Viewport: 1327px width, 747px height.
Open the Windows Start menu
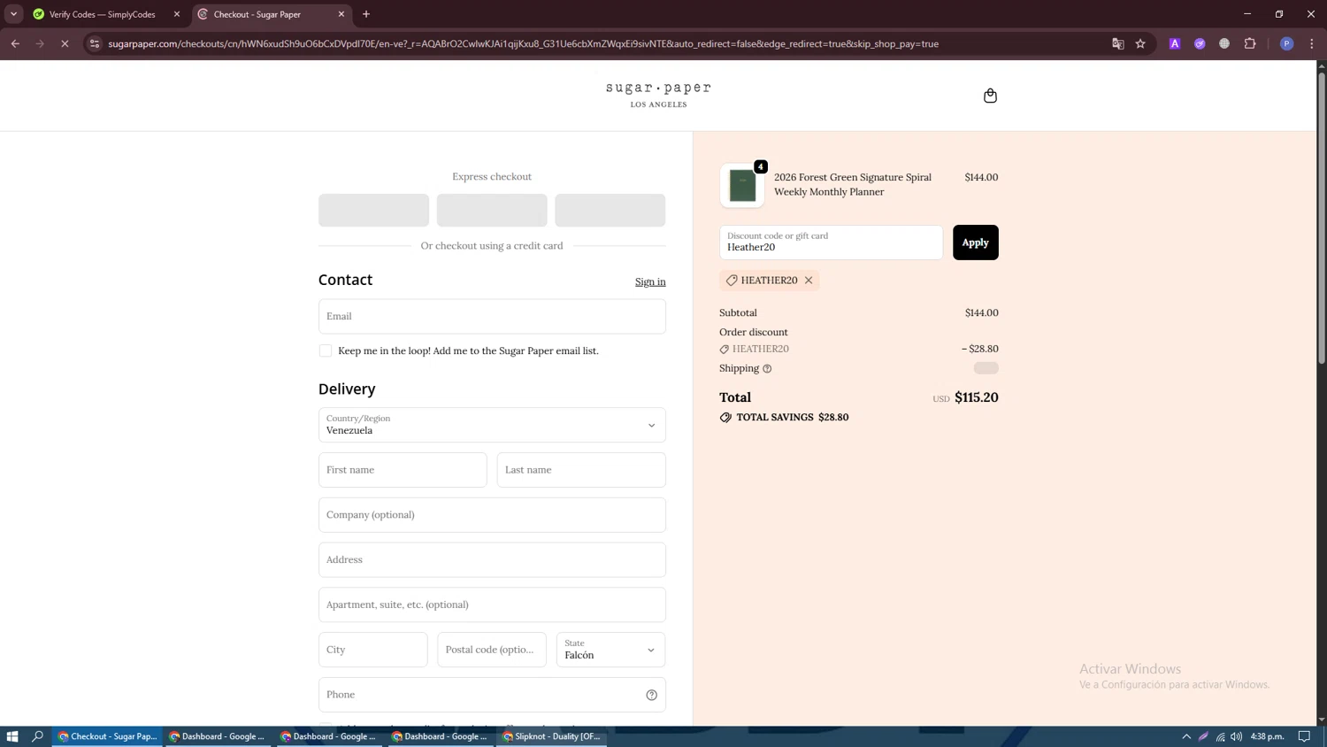pyautogui.click(x=12, y=736)
